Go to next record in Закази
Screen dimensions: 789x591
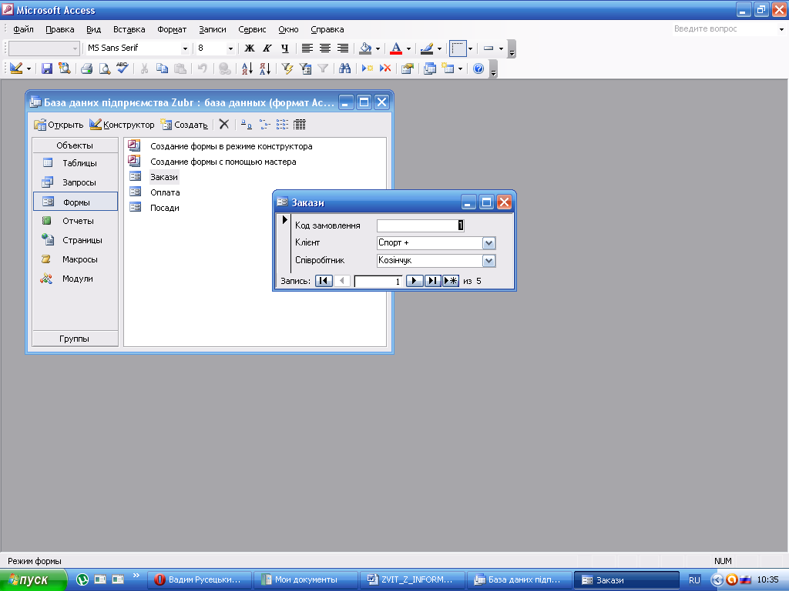(x=414, y=281)
